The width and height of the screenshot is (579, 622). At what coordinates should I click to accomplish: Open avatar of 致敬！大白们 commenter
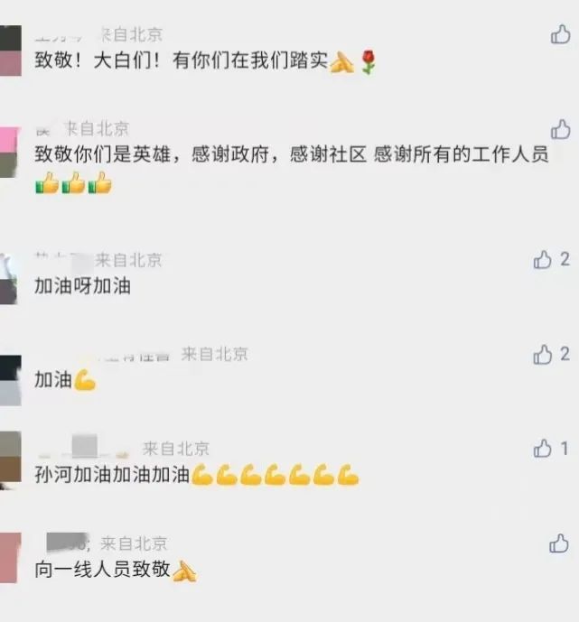click(x=11, y=51)
